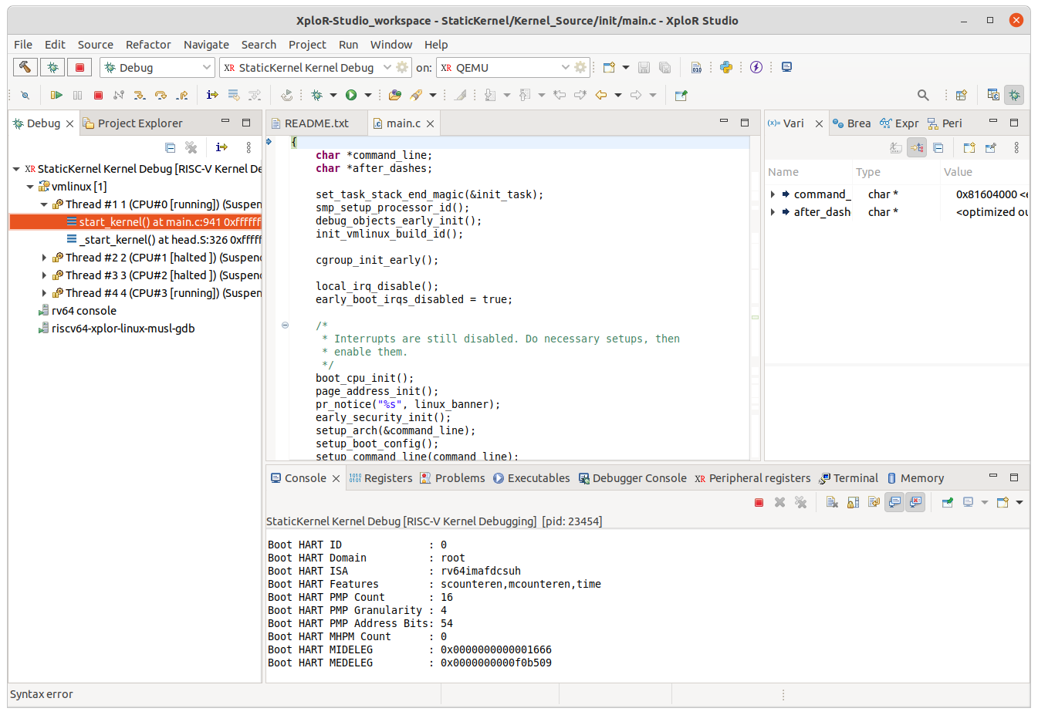Click the New wizard icon
Image resolution: width=1038 pixels, height=715 pixels.
click(x=609, y=68)
